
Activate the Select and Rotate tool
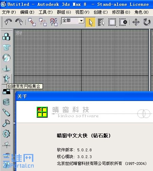(147, 22)
